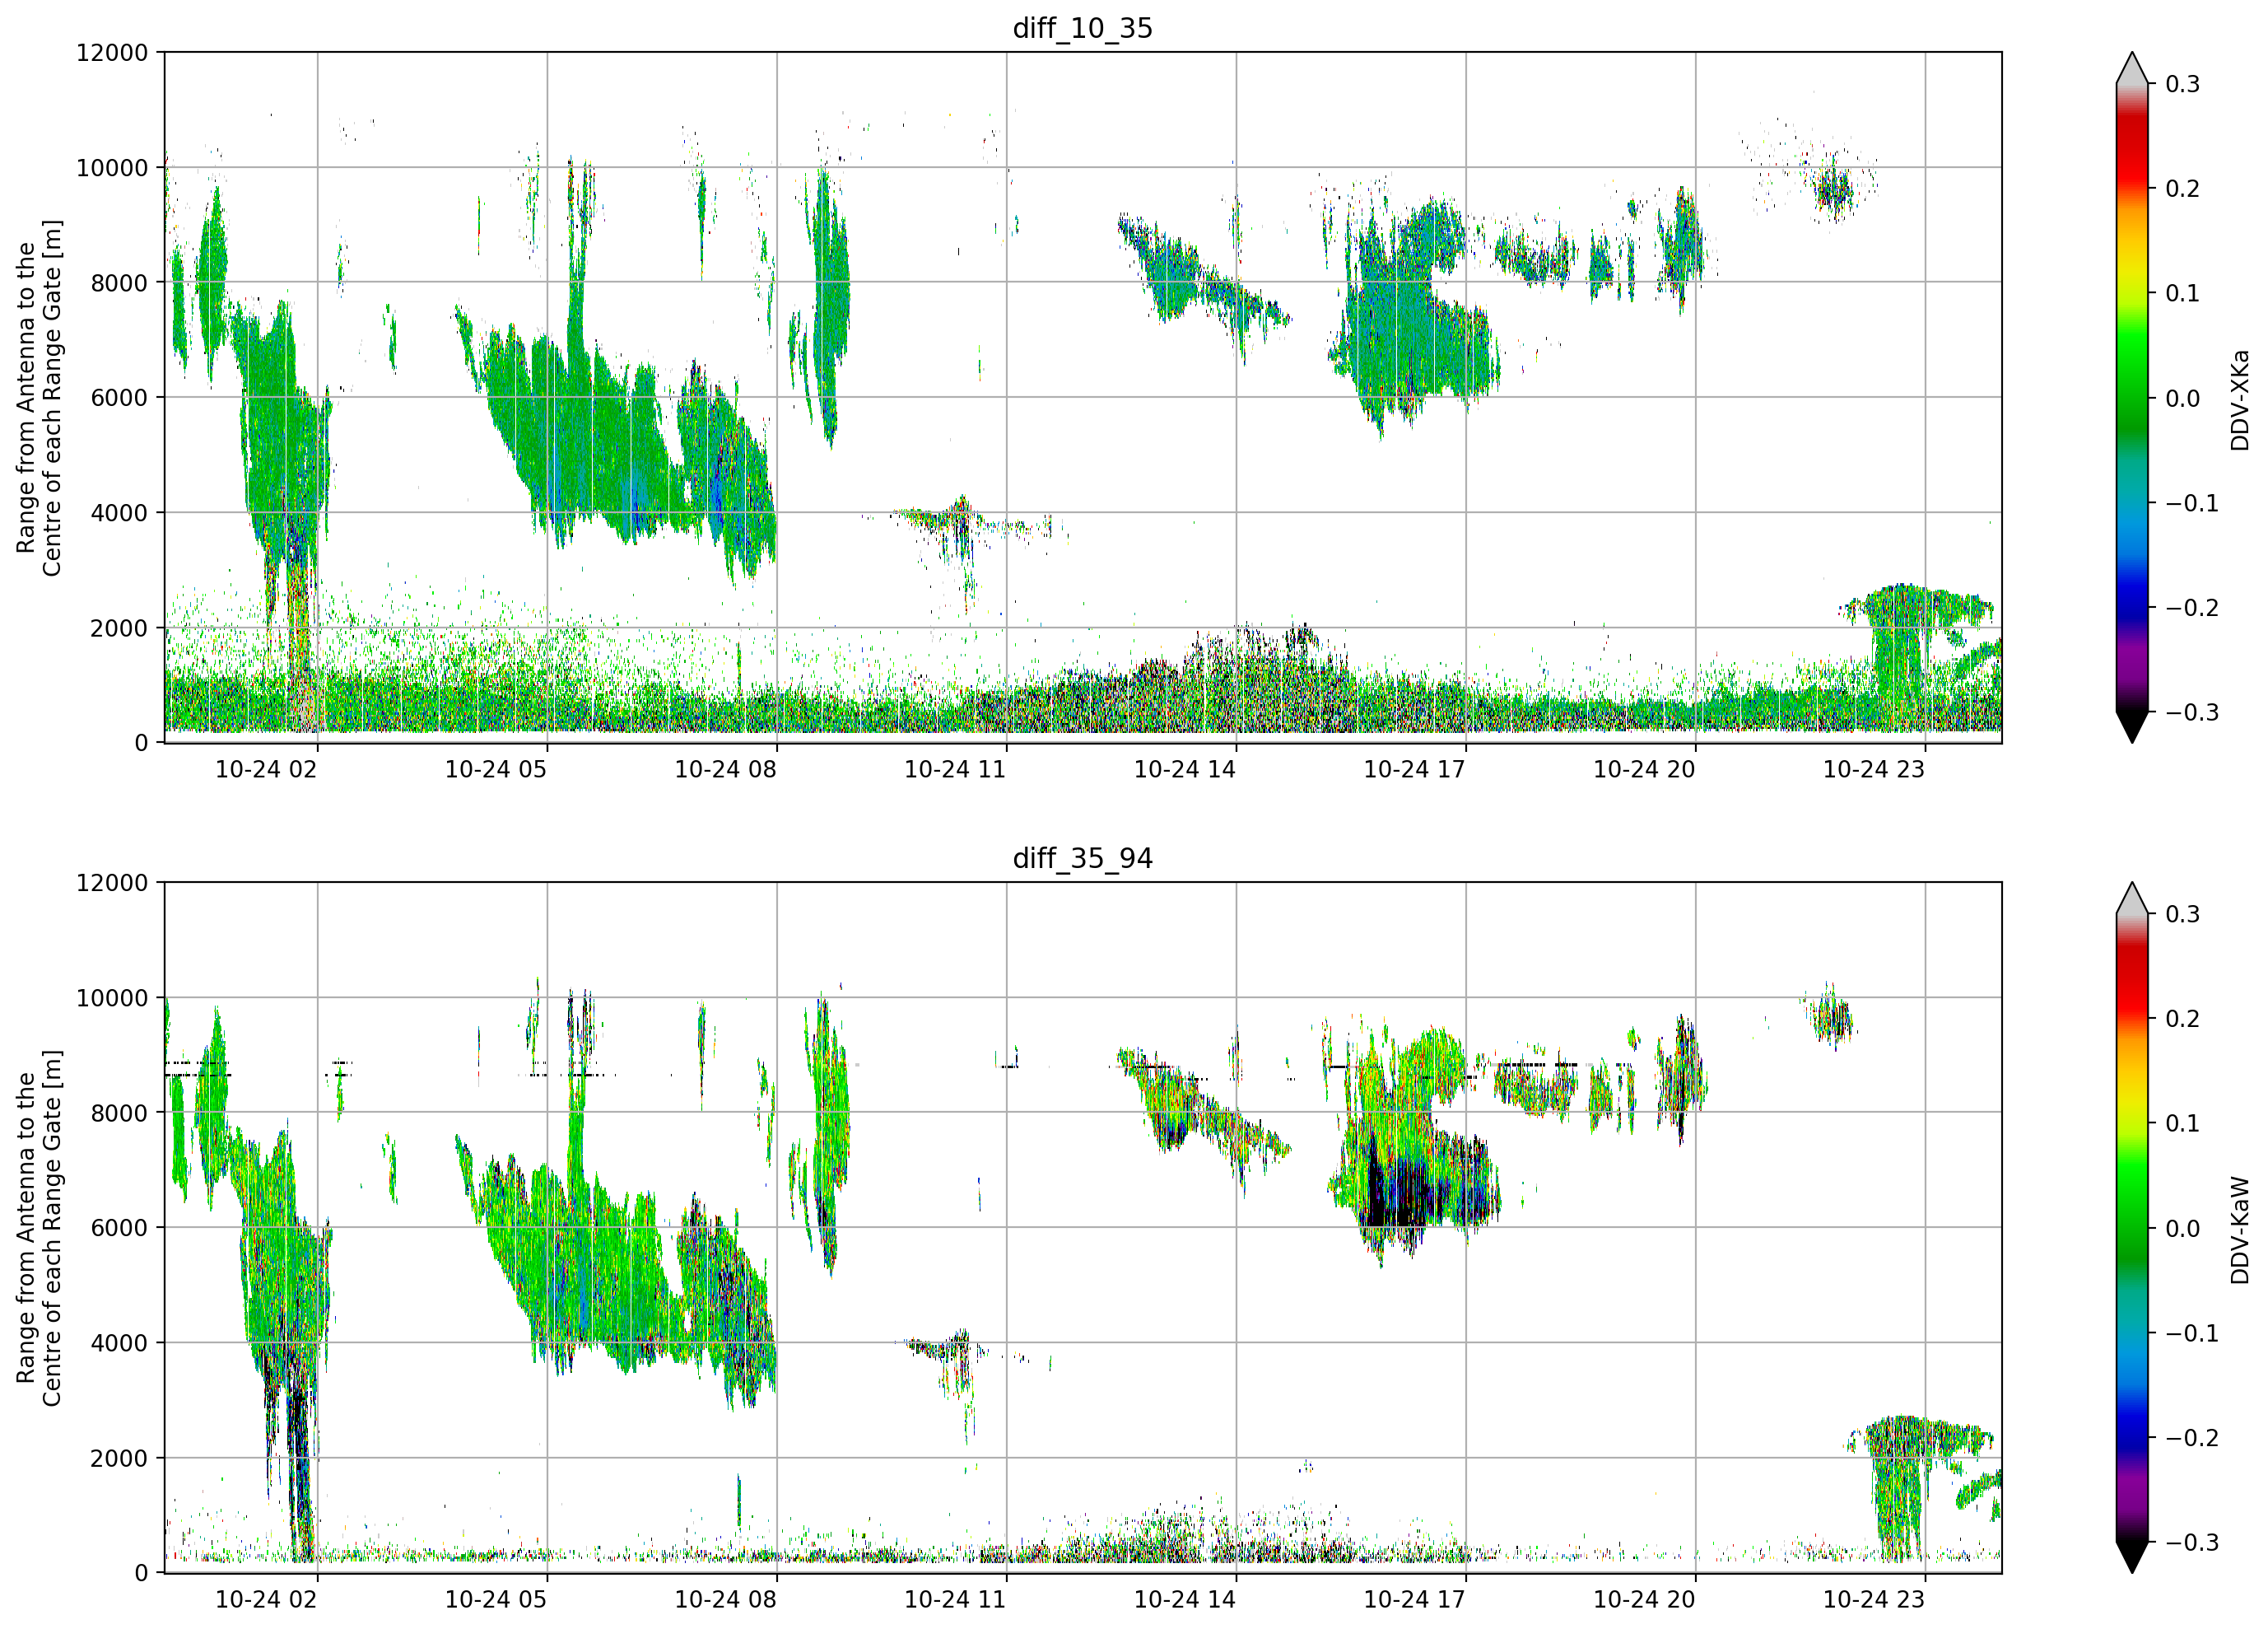Click the 2000 y-tick in diff_10_35 plot

coord(119,628)
